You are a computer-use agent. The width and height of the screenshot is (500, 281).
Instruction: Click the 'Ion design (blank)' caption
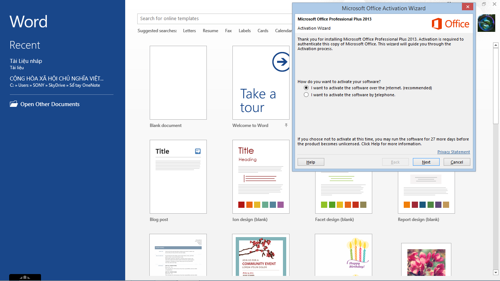click(250, 220)
